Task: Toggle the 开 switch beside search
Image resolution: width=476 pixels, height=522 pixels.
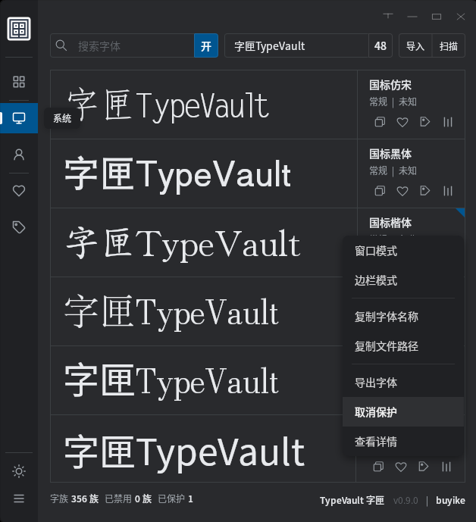Action: click(206, 45)
